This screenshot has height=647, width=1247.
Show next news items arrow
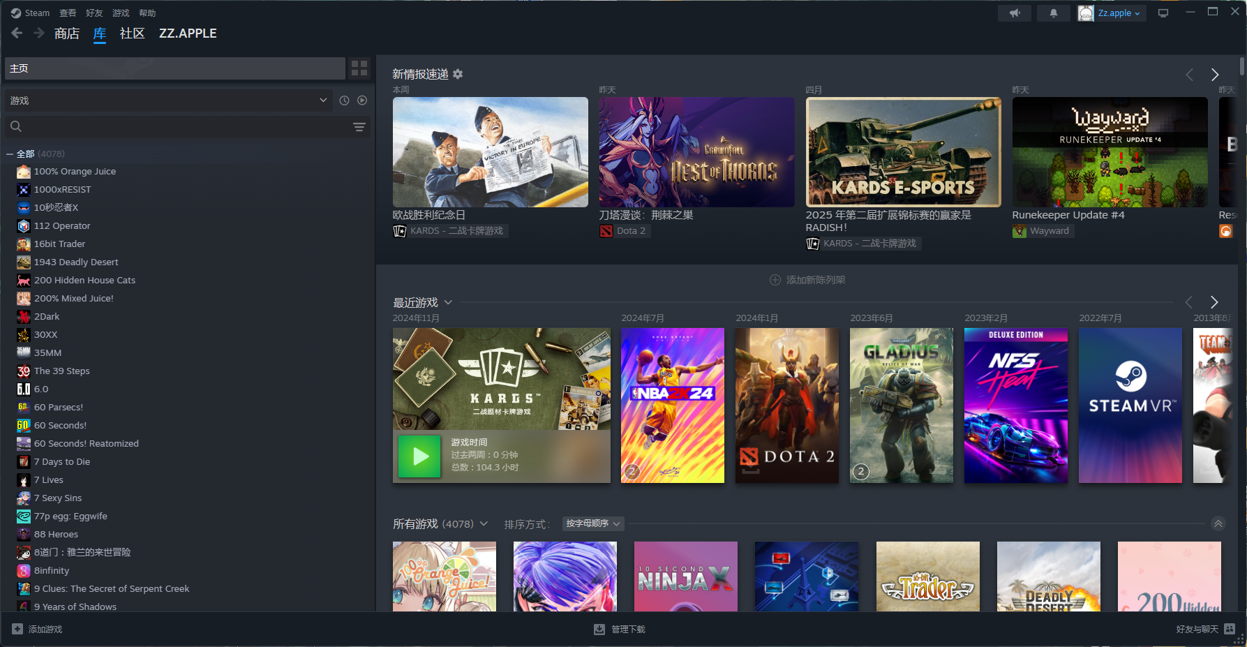pos(1215,75)
